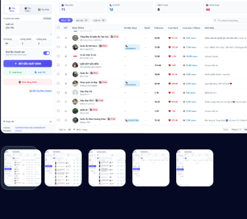Open the Mở Thư Mục Output link
Screen dimensions: 247x219
41,91
